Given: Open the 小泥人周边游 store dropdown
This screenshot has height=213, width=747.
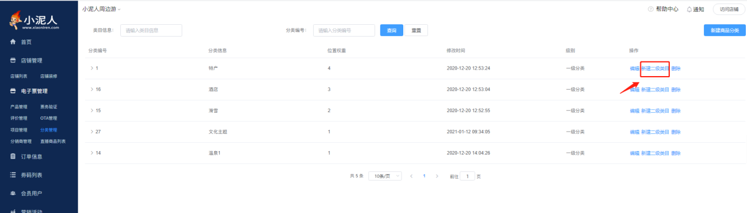Looking at the screenshot, I should 101,9.
